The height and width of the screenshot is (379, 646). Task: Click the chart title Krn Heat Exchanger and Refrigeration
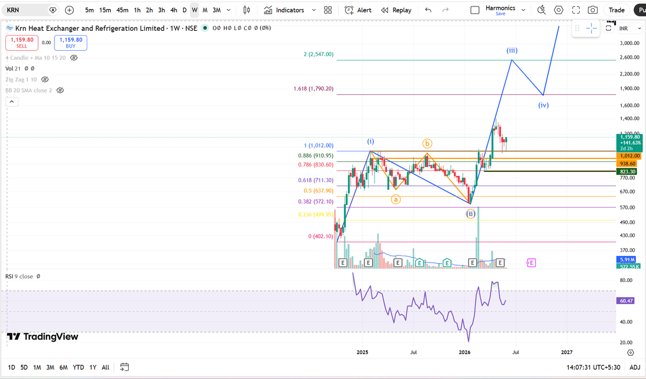pyautogui.click(x=90, y=28)
